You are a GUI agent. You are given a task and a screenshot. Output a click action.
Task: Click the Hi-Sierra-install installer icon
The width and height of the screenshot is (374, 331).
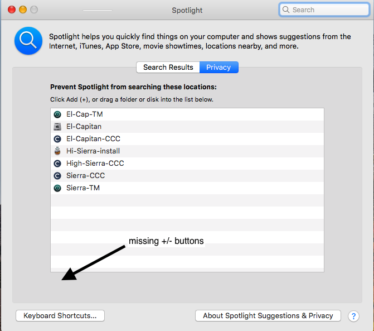(57, 151)
